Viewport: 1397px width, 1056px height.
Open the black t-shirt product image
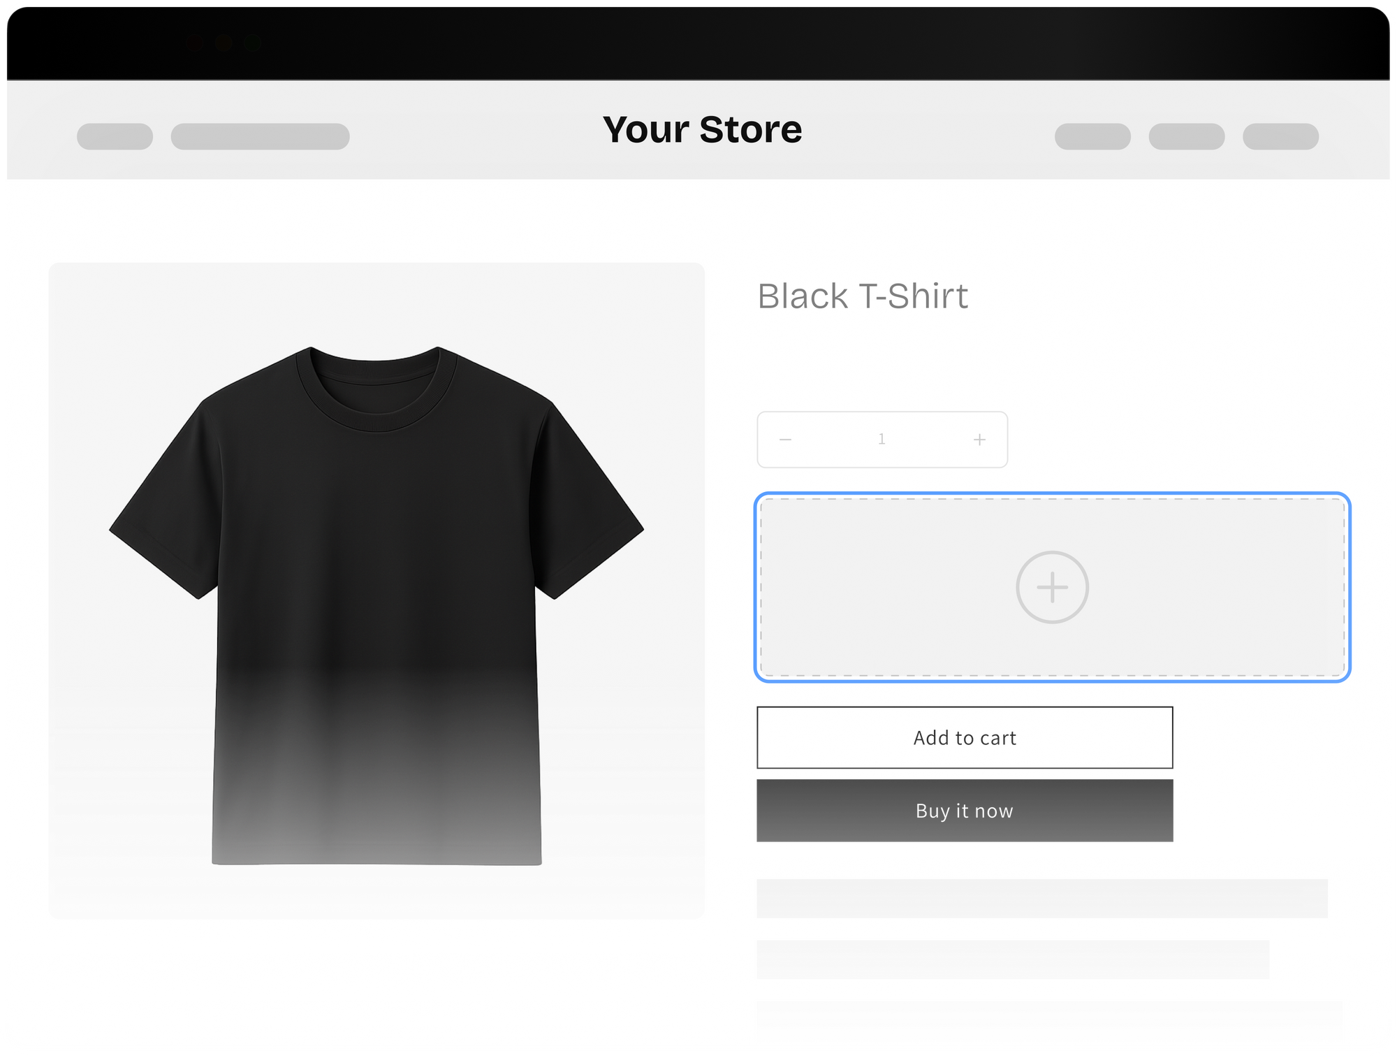(376, 591)
